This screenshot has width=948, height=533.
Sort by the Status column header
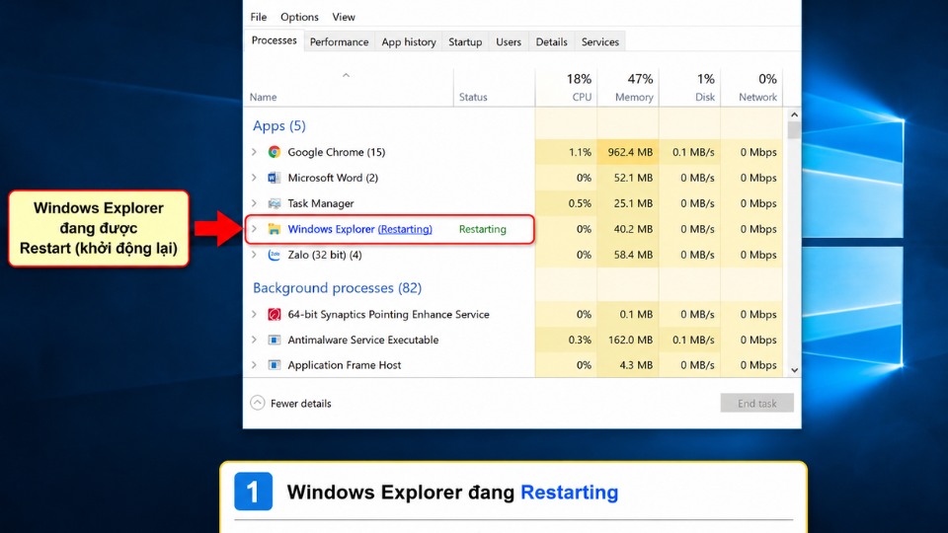click(473, 97)
